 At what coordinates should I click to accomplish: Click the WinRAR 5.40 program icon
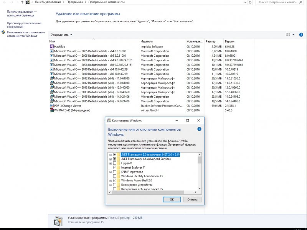coord(52,110)
